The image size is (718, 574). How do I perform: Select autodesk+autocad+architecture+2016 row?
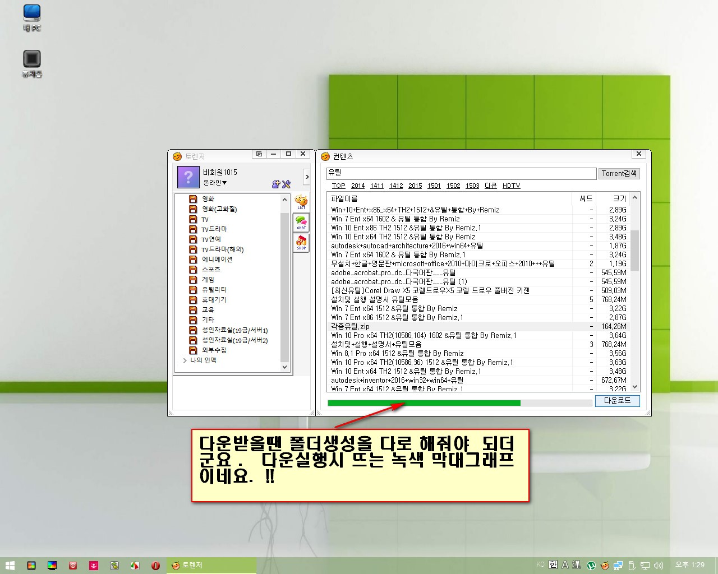(x=478, y=246)
